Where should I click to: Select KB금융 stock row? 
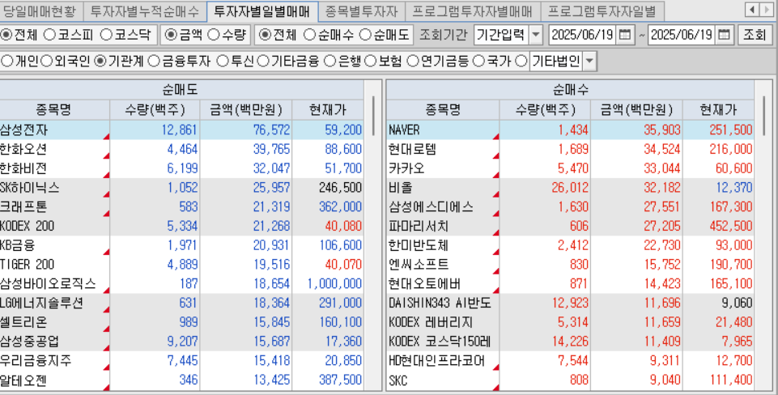pyautogui.click(x=181, y=245)
